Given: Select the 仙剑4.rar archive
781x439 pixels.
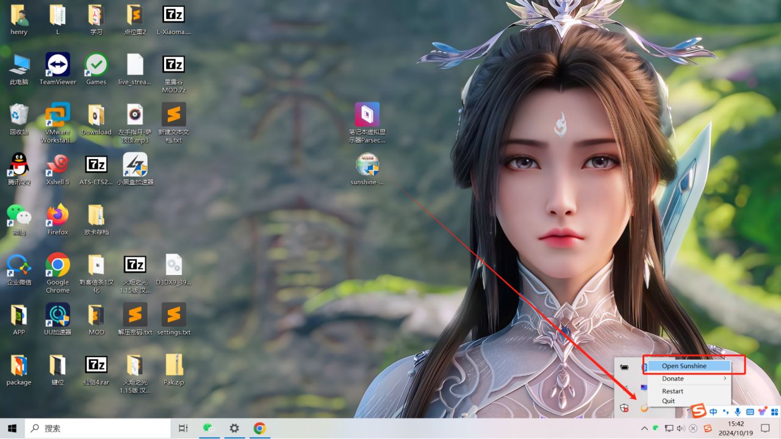Looking at the screenshot, I should [96, 369].
